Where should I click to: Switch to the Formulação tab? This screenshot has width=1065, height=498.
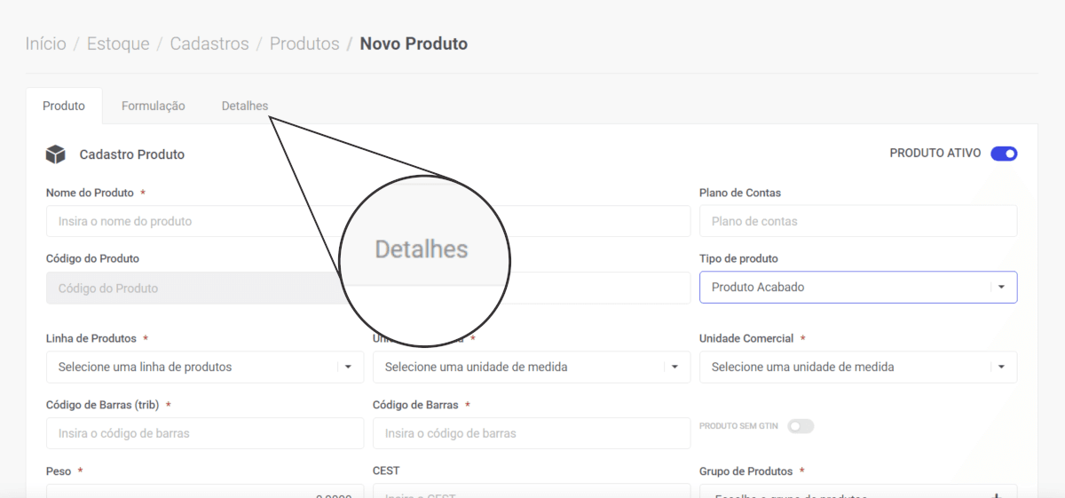[154, 106]
